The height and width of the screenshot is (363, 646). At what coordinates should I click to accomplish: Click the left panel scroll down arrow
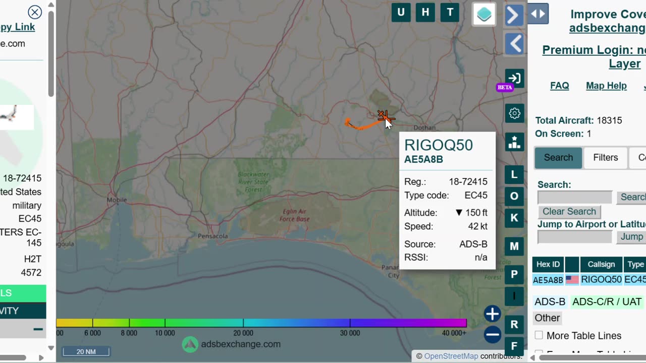[x=51, y=348]
